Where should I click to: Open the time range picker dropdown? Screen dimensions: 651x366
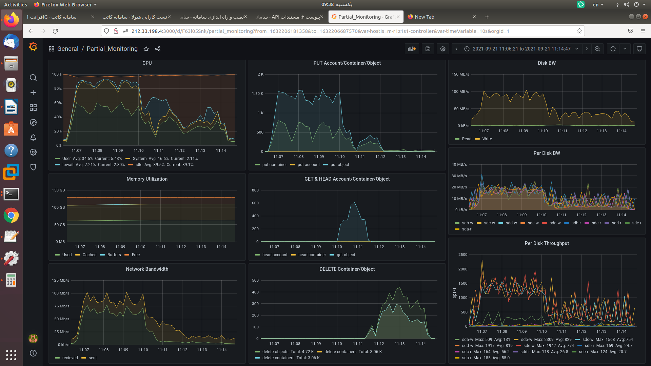[x=521, y=49]
